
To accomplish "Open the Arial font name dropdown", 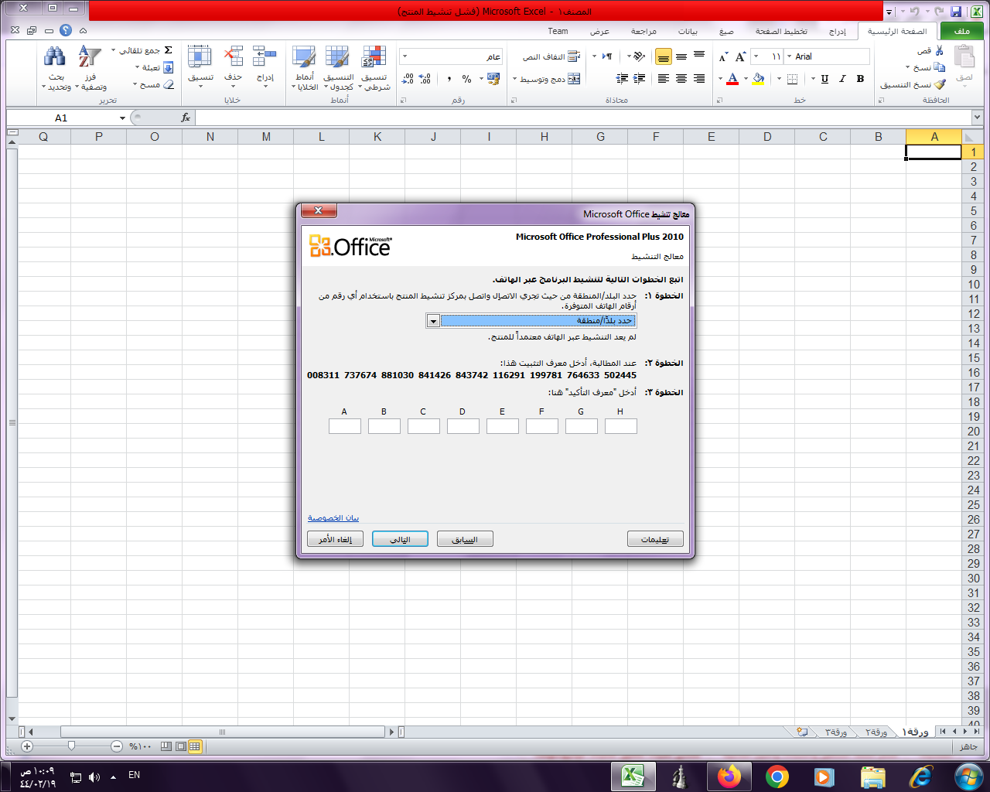I will (789, 56).
